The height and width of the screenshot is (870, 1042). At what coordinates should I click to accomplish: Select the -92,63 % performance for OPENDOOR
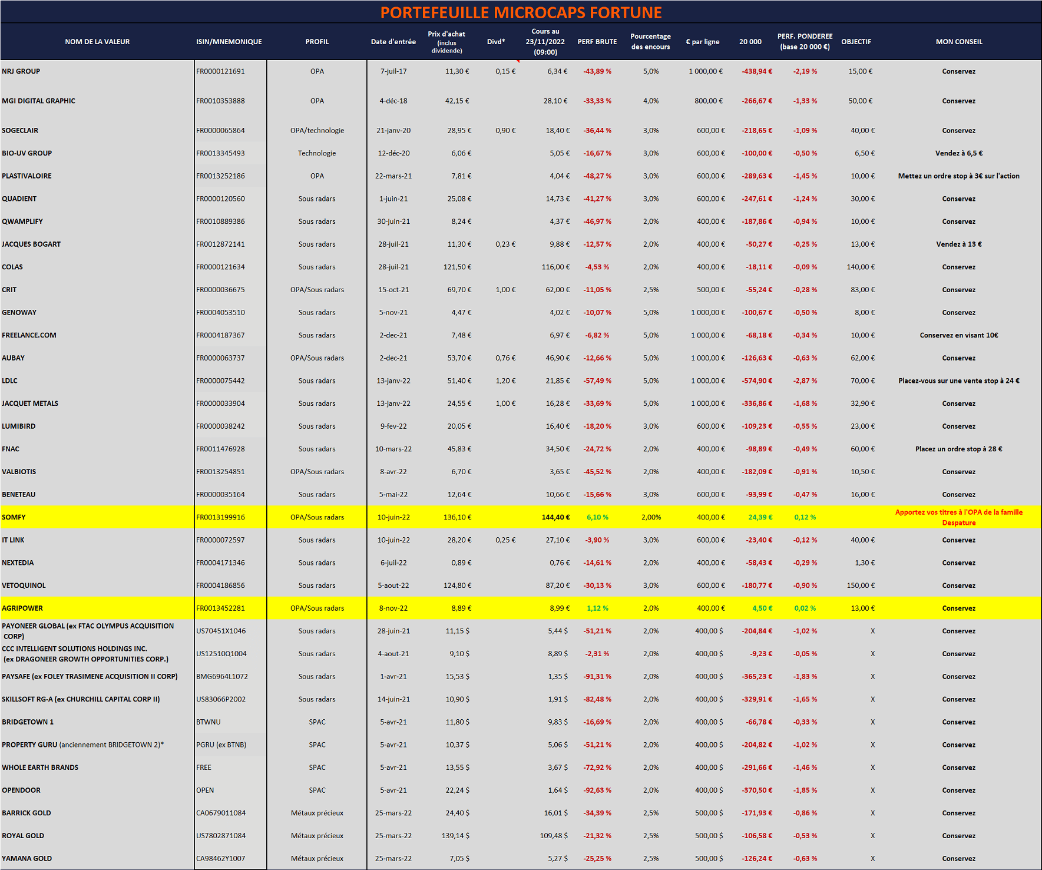(x=597, y=790)
